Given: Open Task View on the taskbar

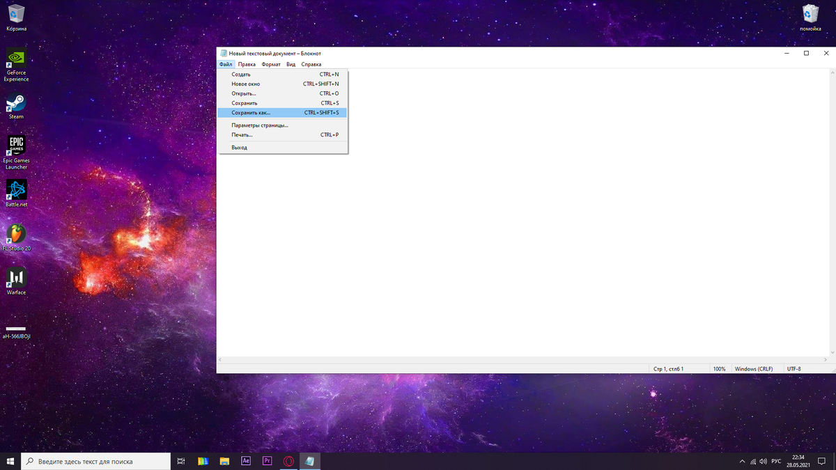Looking at the screenshot, I should tap(181, 461).
